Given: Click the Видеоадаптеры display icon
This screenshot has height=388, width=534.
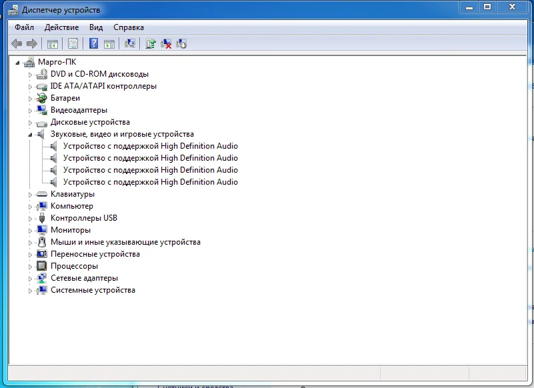Looking at the screenshot, I should pyautogui.click(x=42, y=110).
